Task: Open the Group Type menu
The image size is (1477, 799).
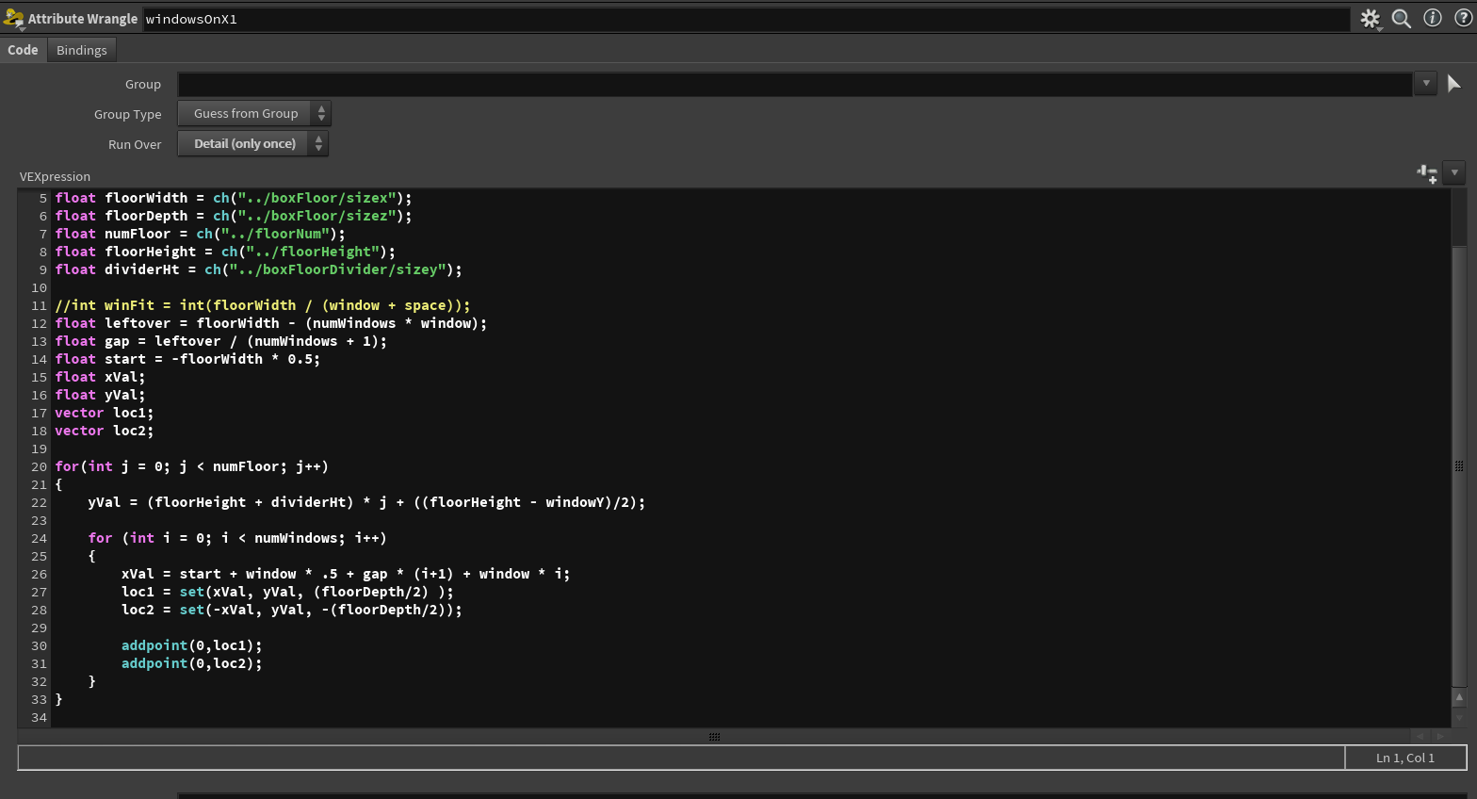Action: (254, 113)
